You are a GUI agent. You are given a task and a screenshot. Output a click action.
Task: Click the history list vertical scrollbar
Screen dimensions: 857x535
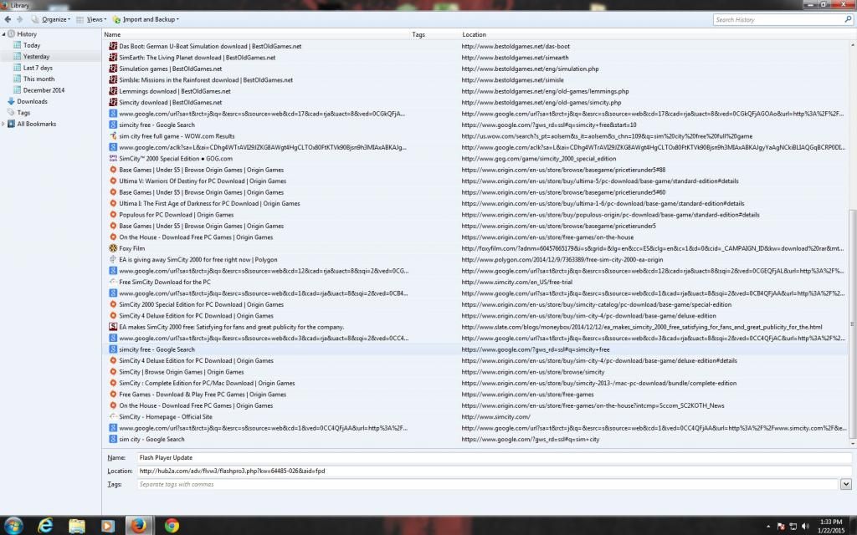coord(852,324)
